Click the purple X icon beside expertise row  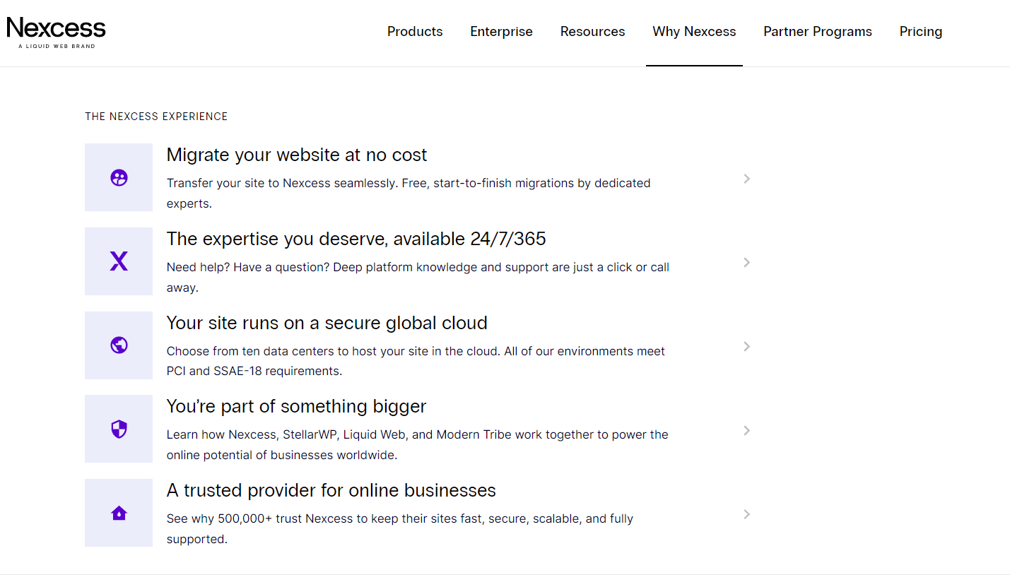click(119, 261)
